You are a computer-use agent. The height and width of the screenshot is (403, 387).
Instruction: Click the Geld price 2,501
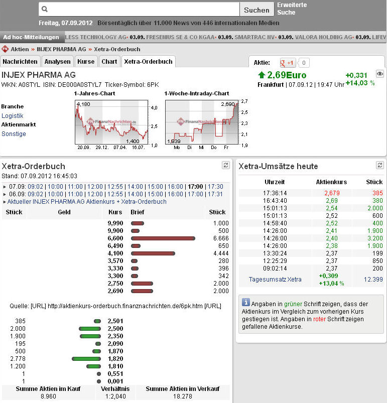pos(115,321)
